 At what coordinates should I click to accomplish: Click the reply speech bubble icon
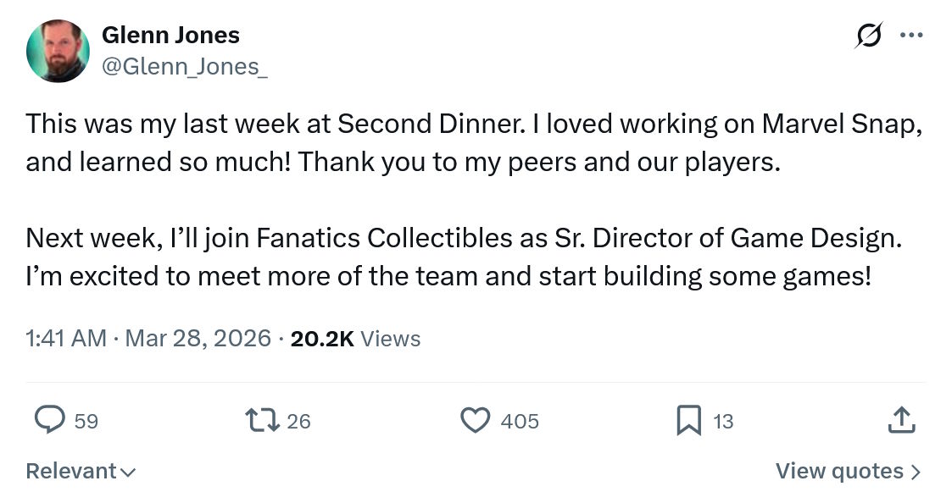[50, 420]
